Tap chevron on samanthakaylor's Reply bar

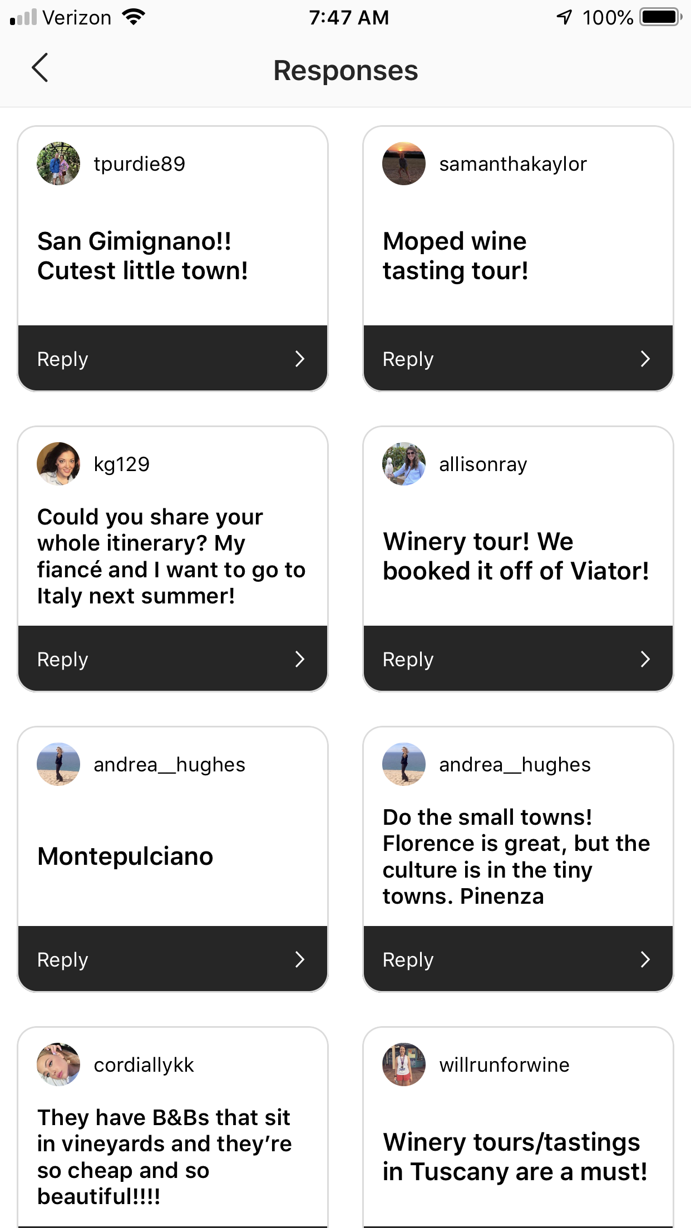coord(645,359)
